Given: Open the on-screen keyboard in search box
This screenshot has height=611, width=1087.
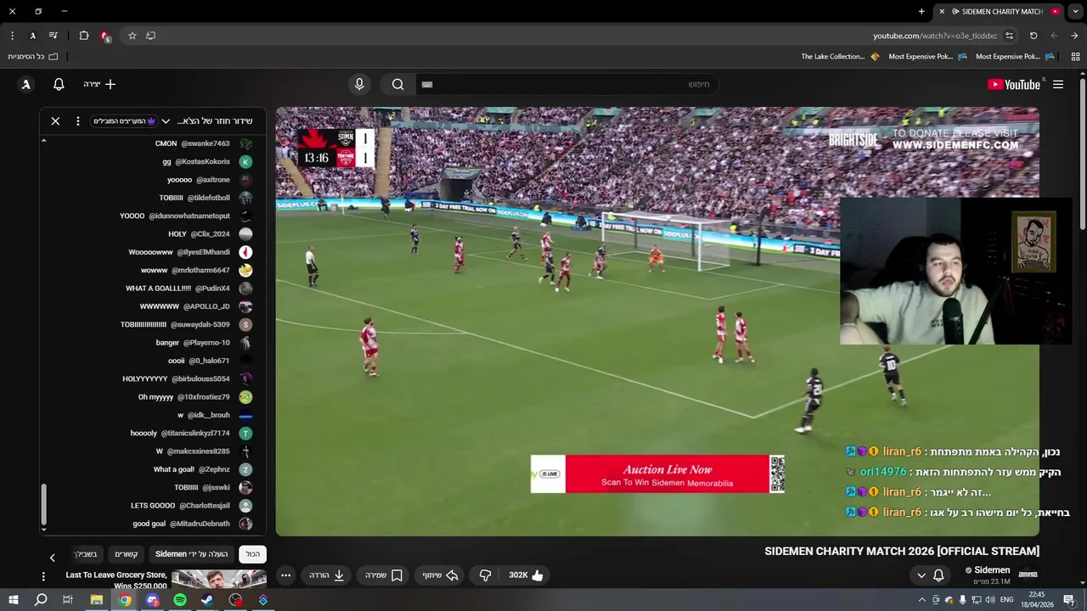Looking at the screenshot, I should [x=427, y=84].
